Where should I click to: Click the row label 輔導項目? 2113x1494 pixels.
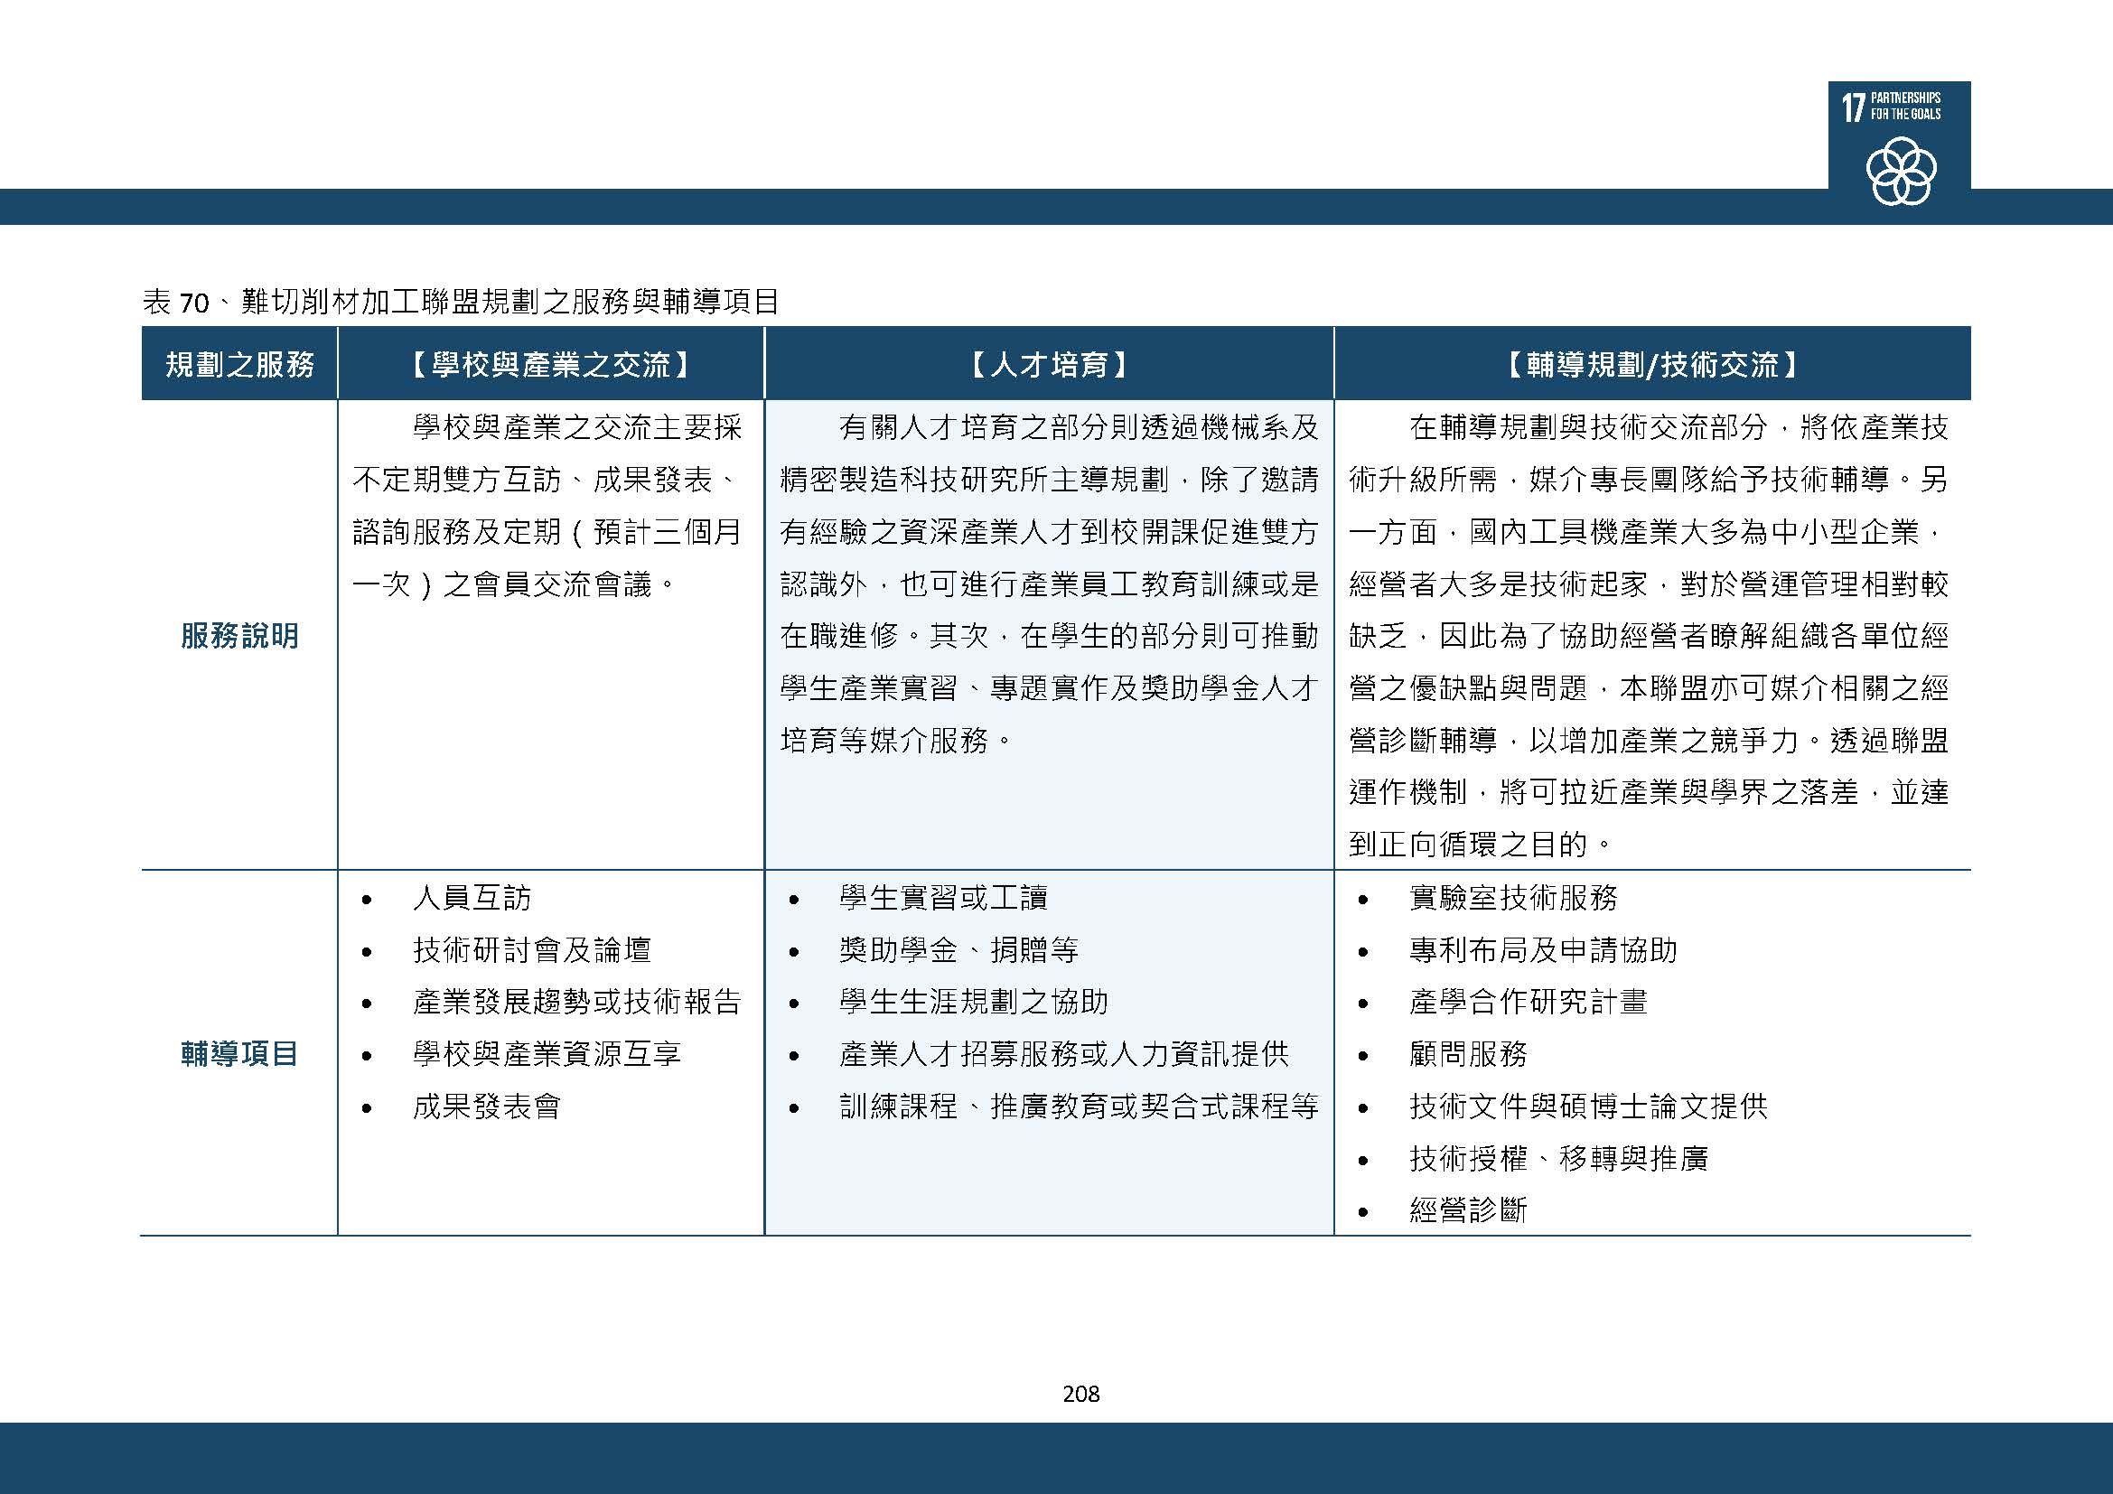click(239, 1053)
